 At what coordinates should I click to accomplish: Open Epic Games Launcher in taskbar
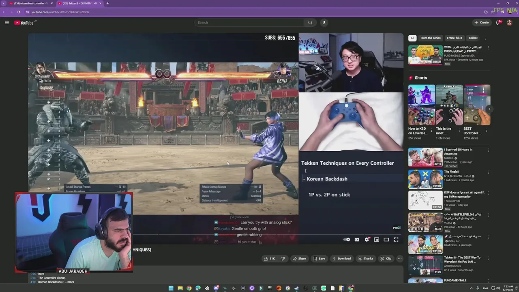pyautogui.click(x=270, y=288)
